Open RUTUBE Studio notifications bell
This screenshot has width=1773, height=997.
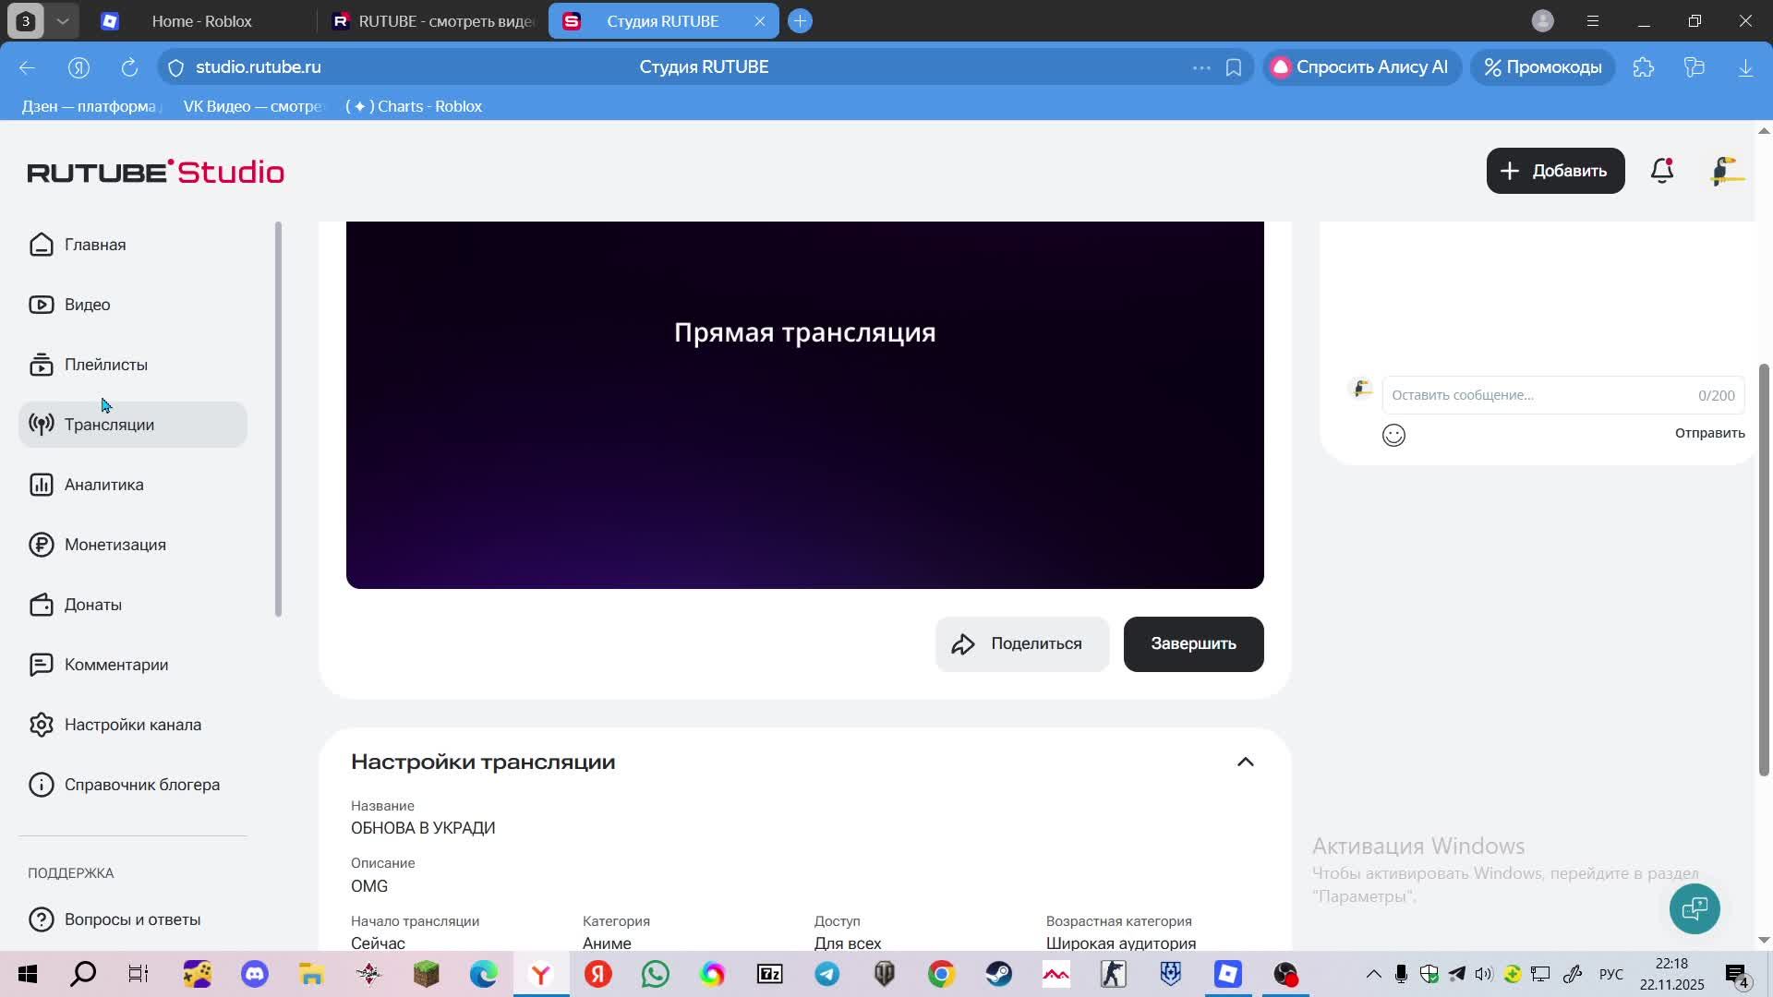pyautogui.click(x=1661, y=170)
